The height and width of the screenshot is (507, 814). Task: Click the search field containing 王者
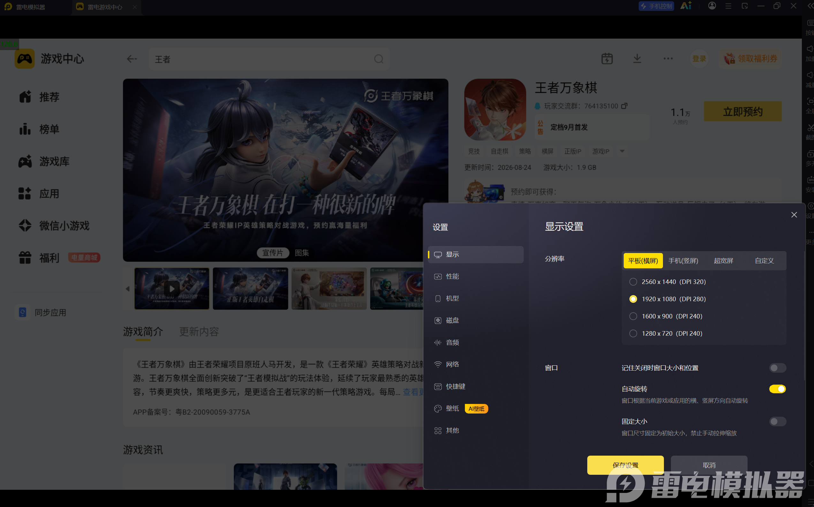(x=269, y=59)
